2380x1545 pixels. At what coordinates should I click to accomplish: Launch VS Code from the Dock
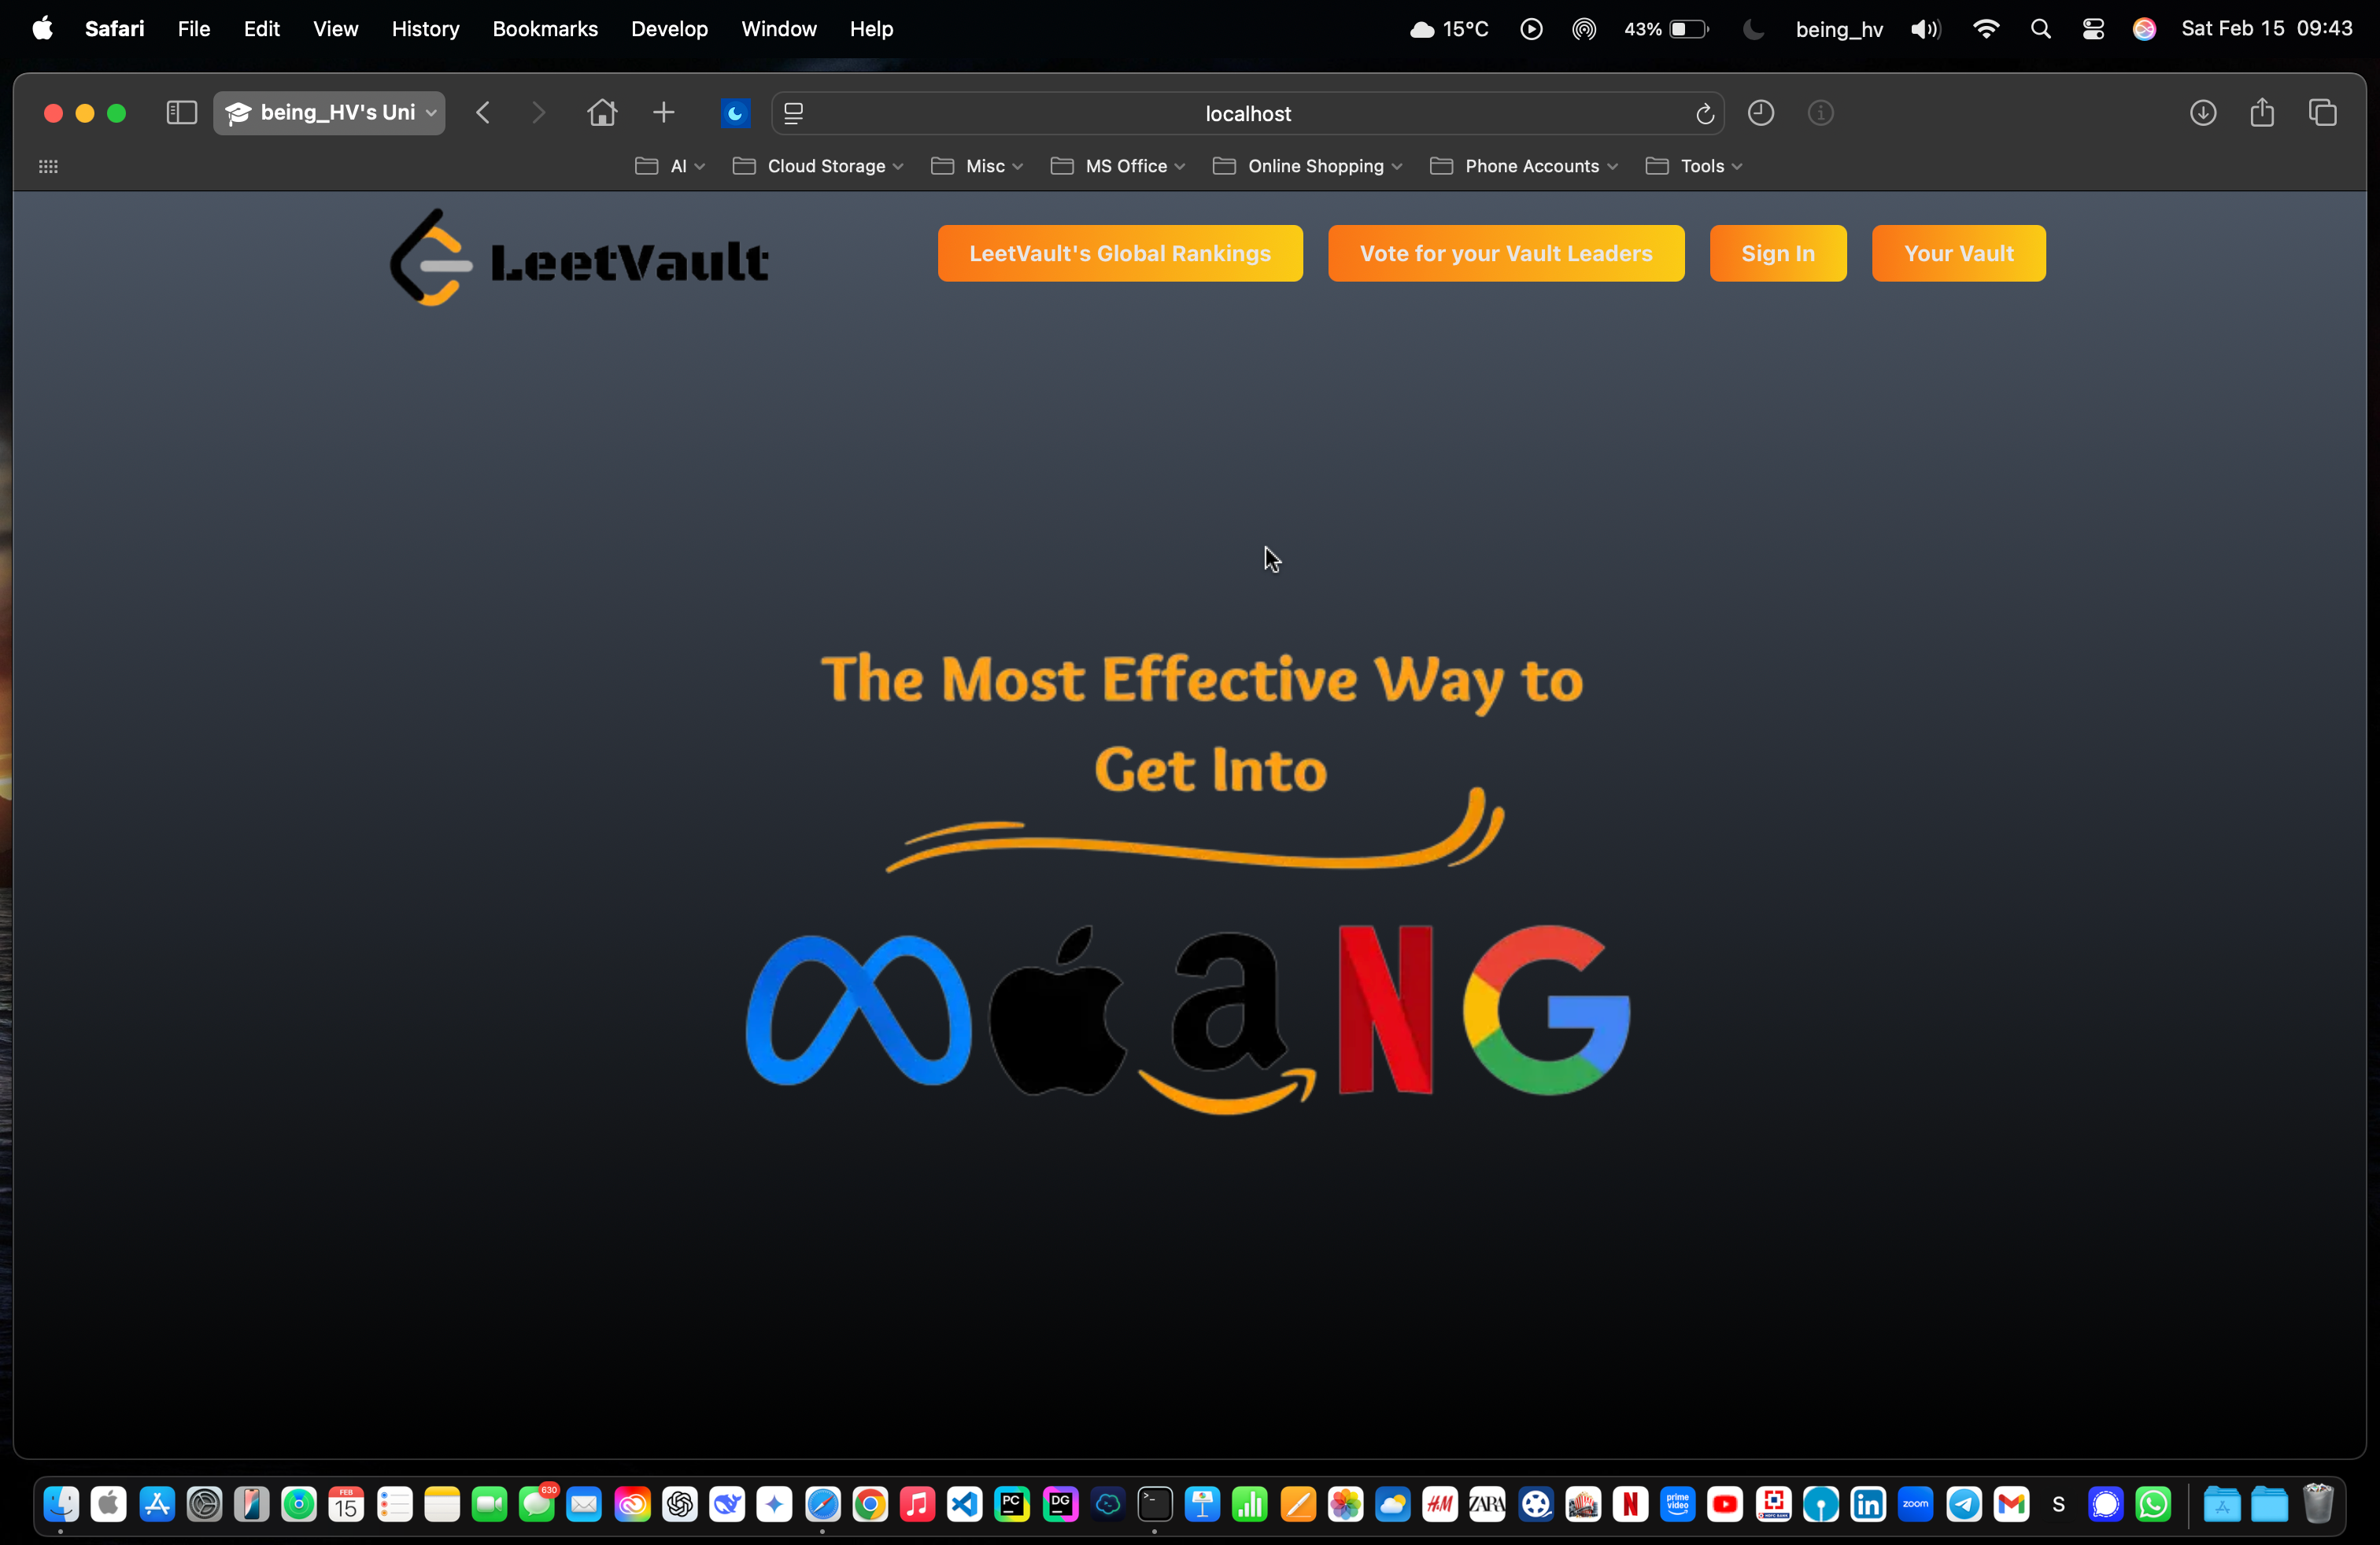963,1504
